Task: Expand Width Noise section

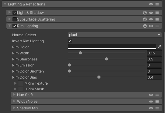Action: pos(14,101)
